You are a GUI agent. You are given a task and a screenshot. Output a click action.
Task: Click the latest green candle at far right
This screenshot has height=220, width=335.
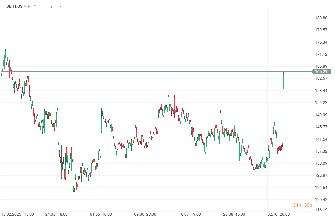coord(284,71)
